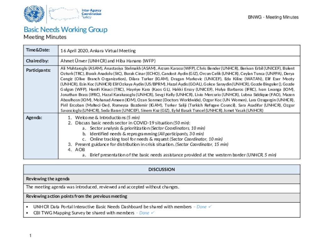Click the BNWG - Meeting Minutes header text
The width and height of the screenshot is (322, 248).
pyautogui.click(x=273, y=17)
